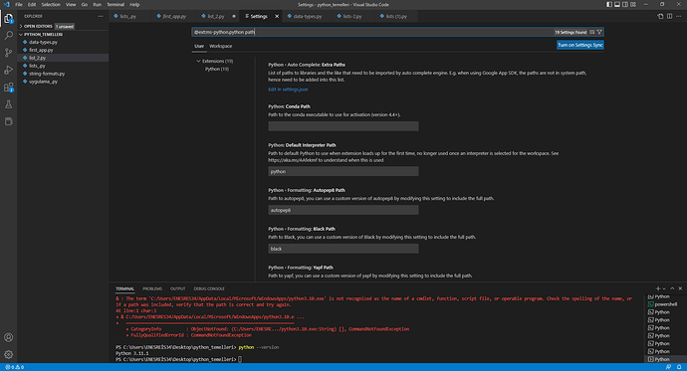
Task: Open the File menu
Action: pyautogui.click(x=19, y=4)
